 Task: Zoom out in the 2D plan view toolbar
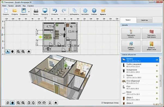click(x=18, y=51)
